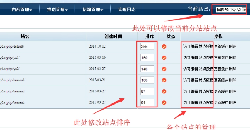This screenshot has height=130, width=250.
Task: Toggle status icon for default site row
Action: 164,47
